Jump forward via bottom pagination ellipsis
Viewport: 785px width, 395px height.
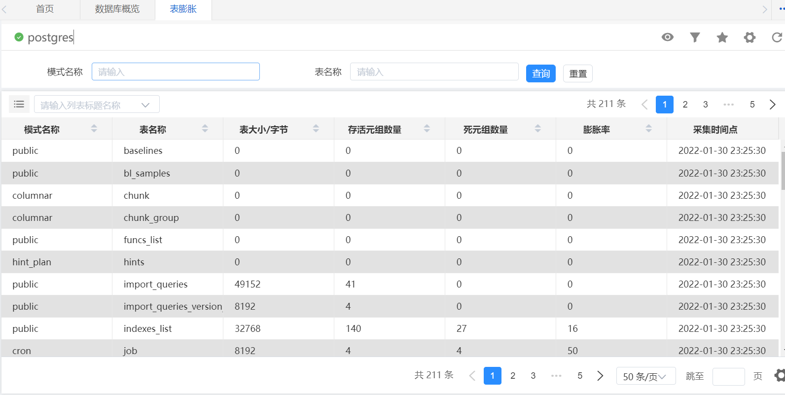(556, 376)
